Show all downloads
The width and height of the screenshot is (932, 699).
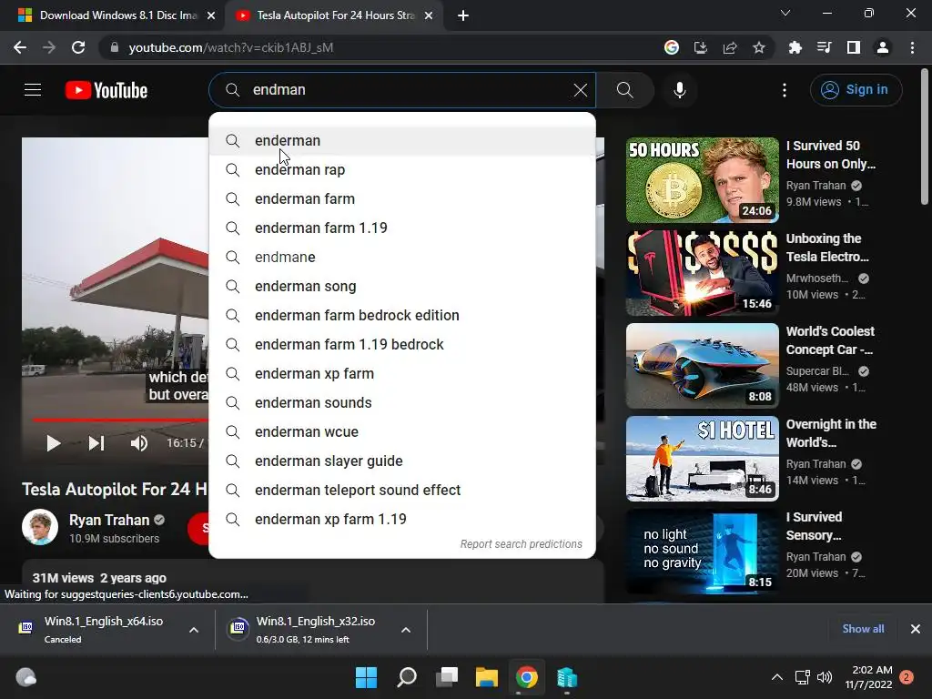[863, 629]
